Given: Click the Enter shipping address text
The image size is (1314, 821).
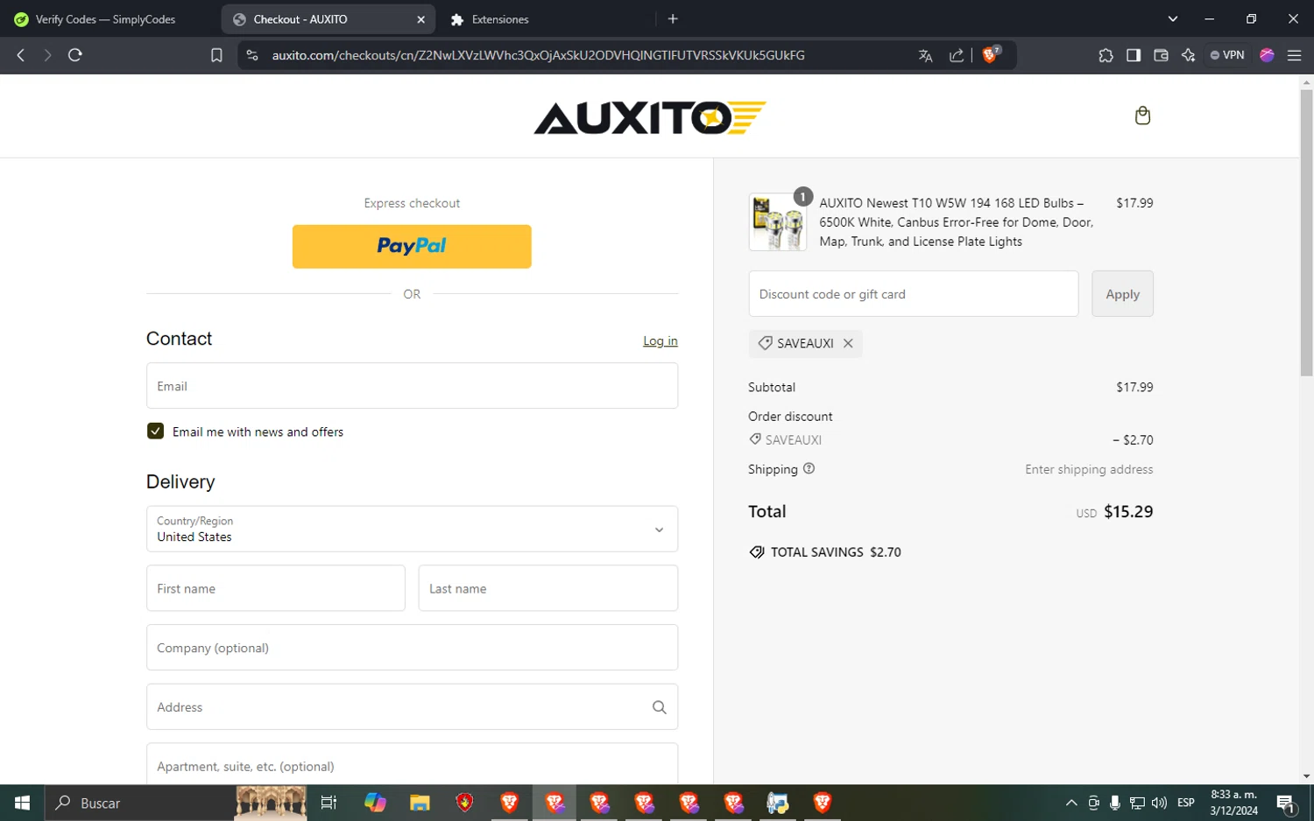Looking at the screenshot, I should pyautogui.click(x=1089, y=469).
